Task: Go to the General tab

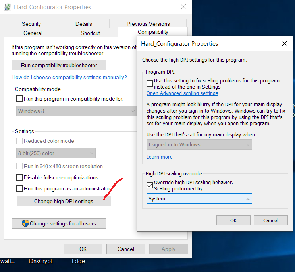Action: tap(33, 33)
